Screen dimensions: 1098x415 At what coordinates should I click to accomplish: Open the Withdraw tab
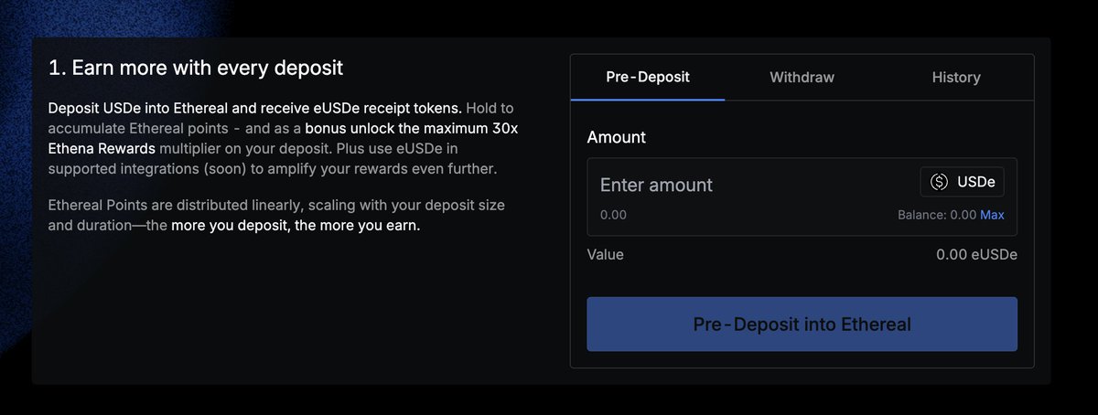click(802, 77)
